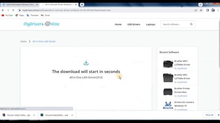The width and height of the screenshot is (220, 123).
Task: Click the MyDrivers.Online logo
Action: (42, 24)
